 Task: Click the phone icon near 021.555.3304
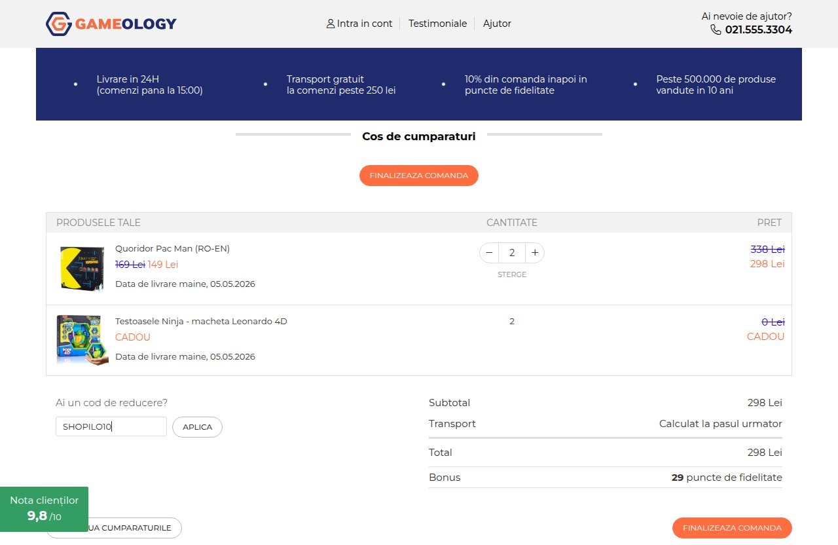pyautogui.click(x=716, y=29)
